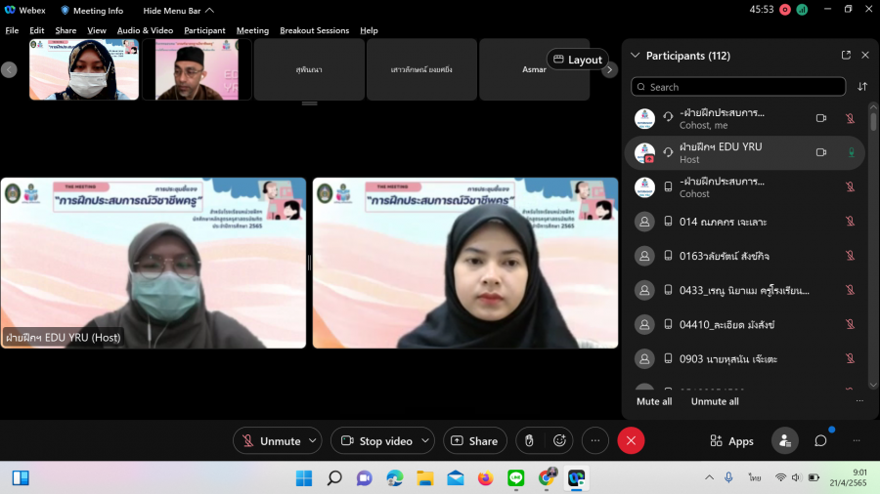Open the Audio & Video menu
880x494 pixels.
[x=145, y=30]
